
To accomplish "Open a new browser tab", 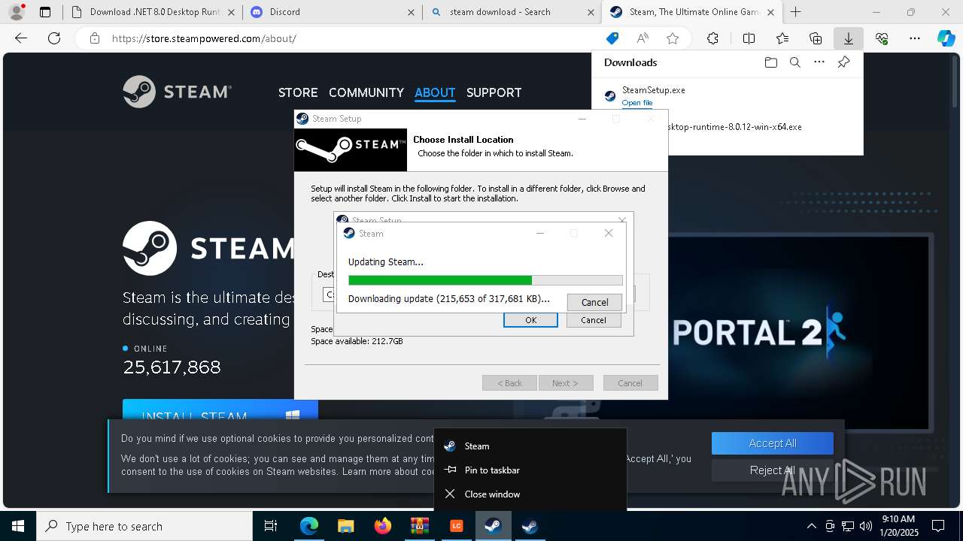I will [795, 12].
